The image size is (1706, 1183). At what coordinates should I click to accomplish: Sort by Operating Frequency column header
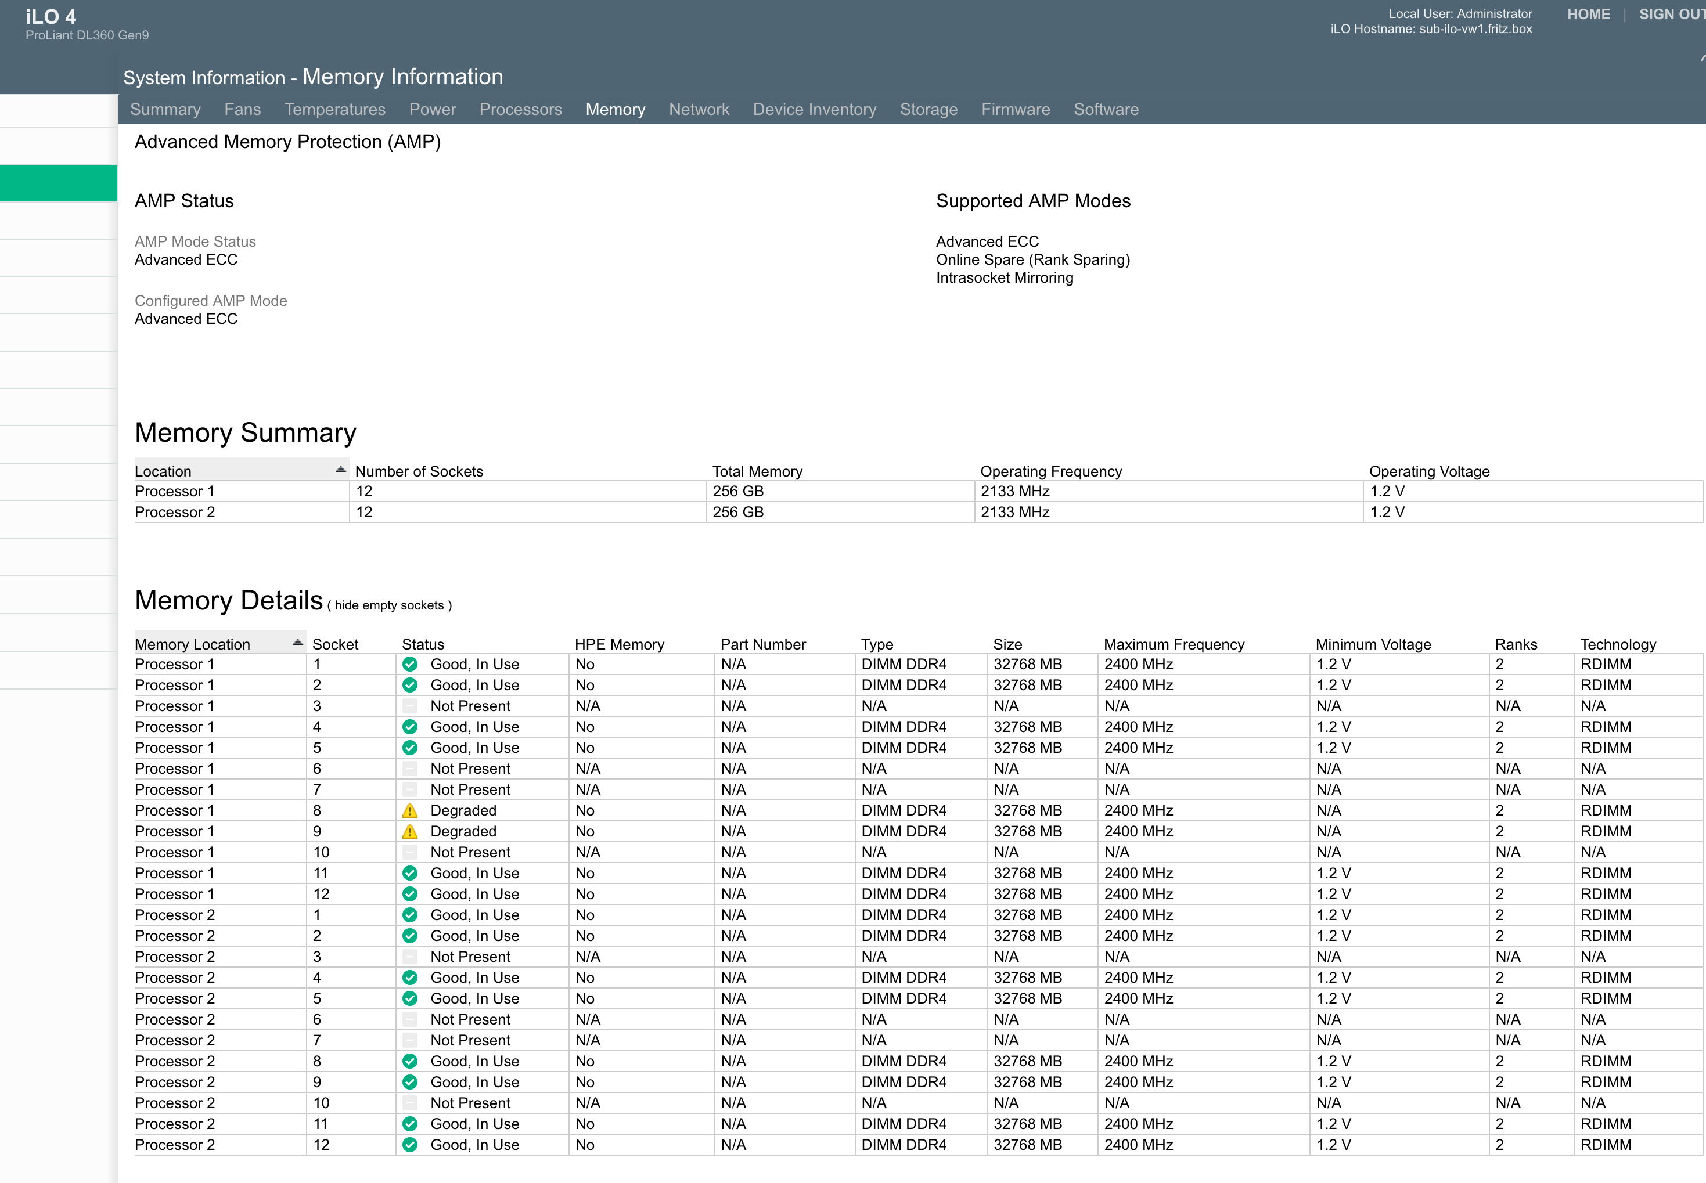[1050, 471]
